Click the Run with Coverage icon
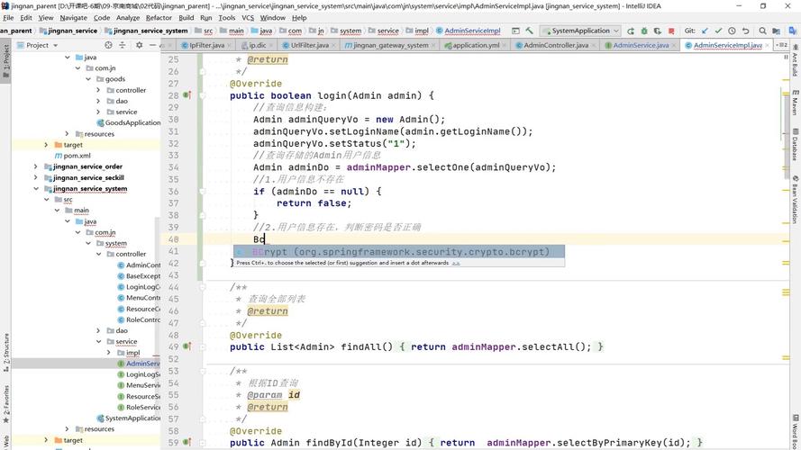The height and width of the screenshot is (450, 801). point(658,31)
